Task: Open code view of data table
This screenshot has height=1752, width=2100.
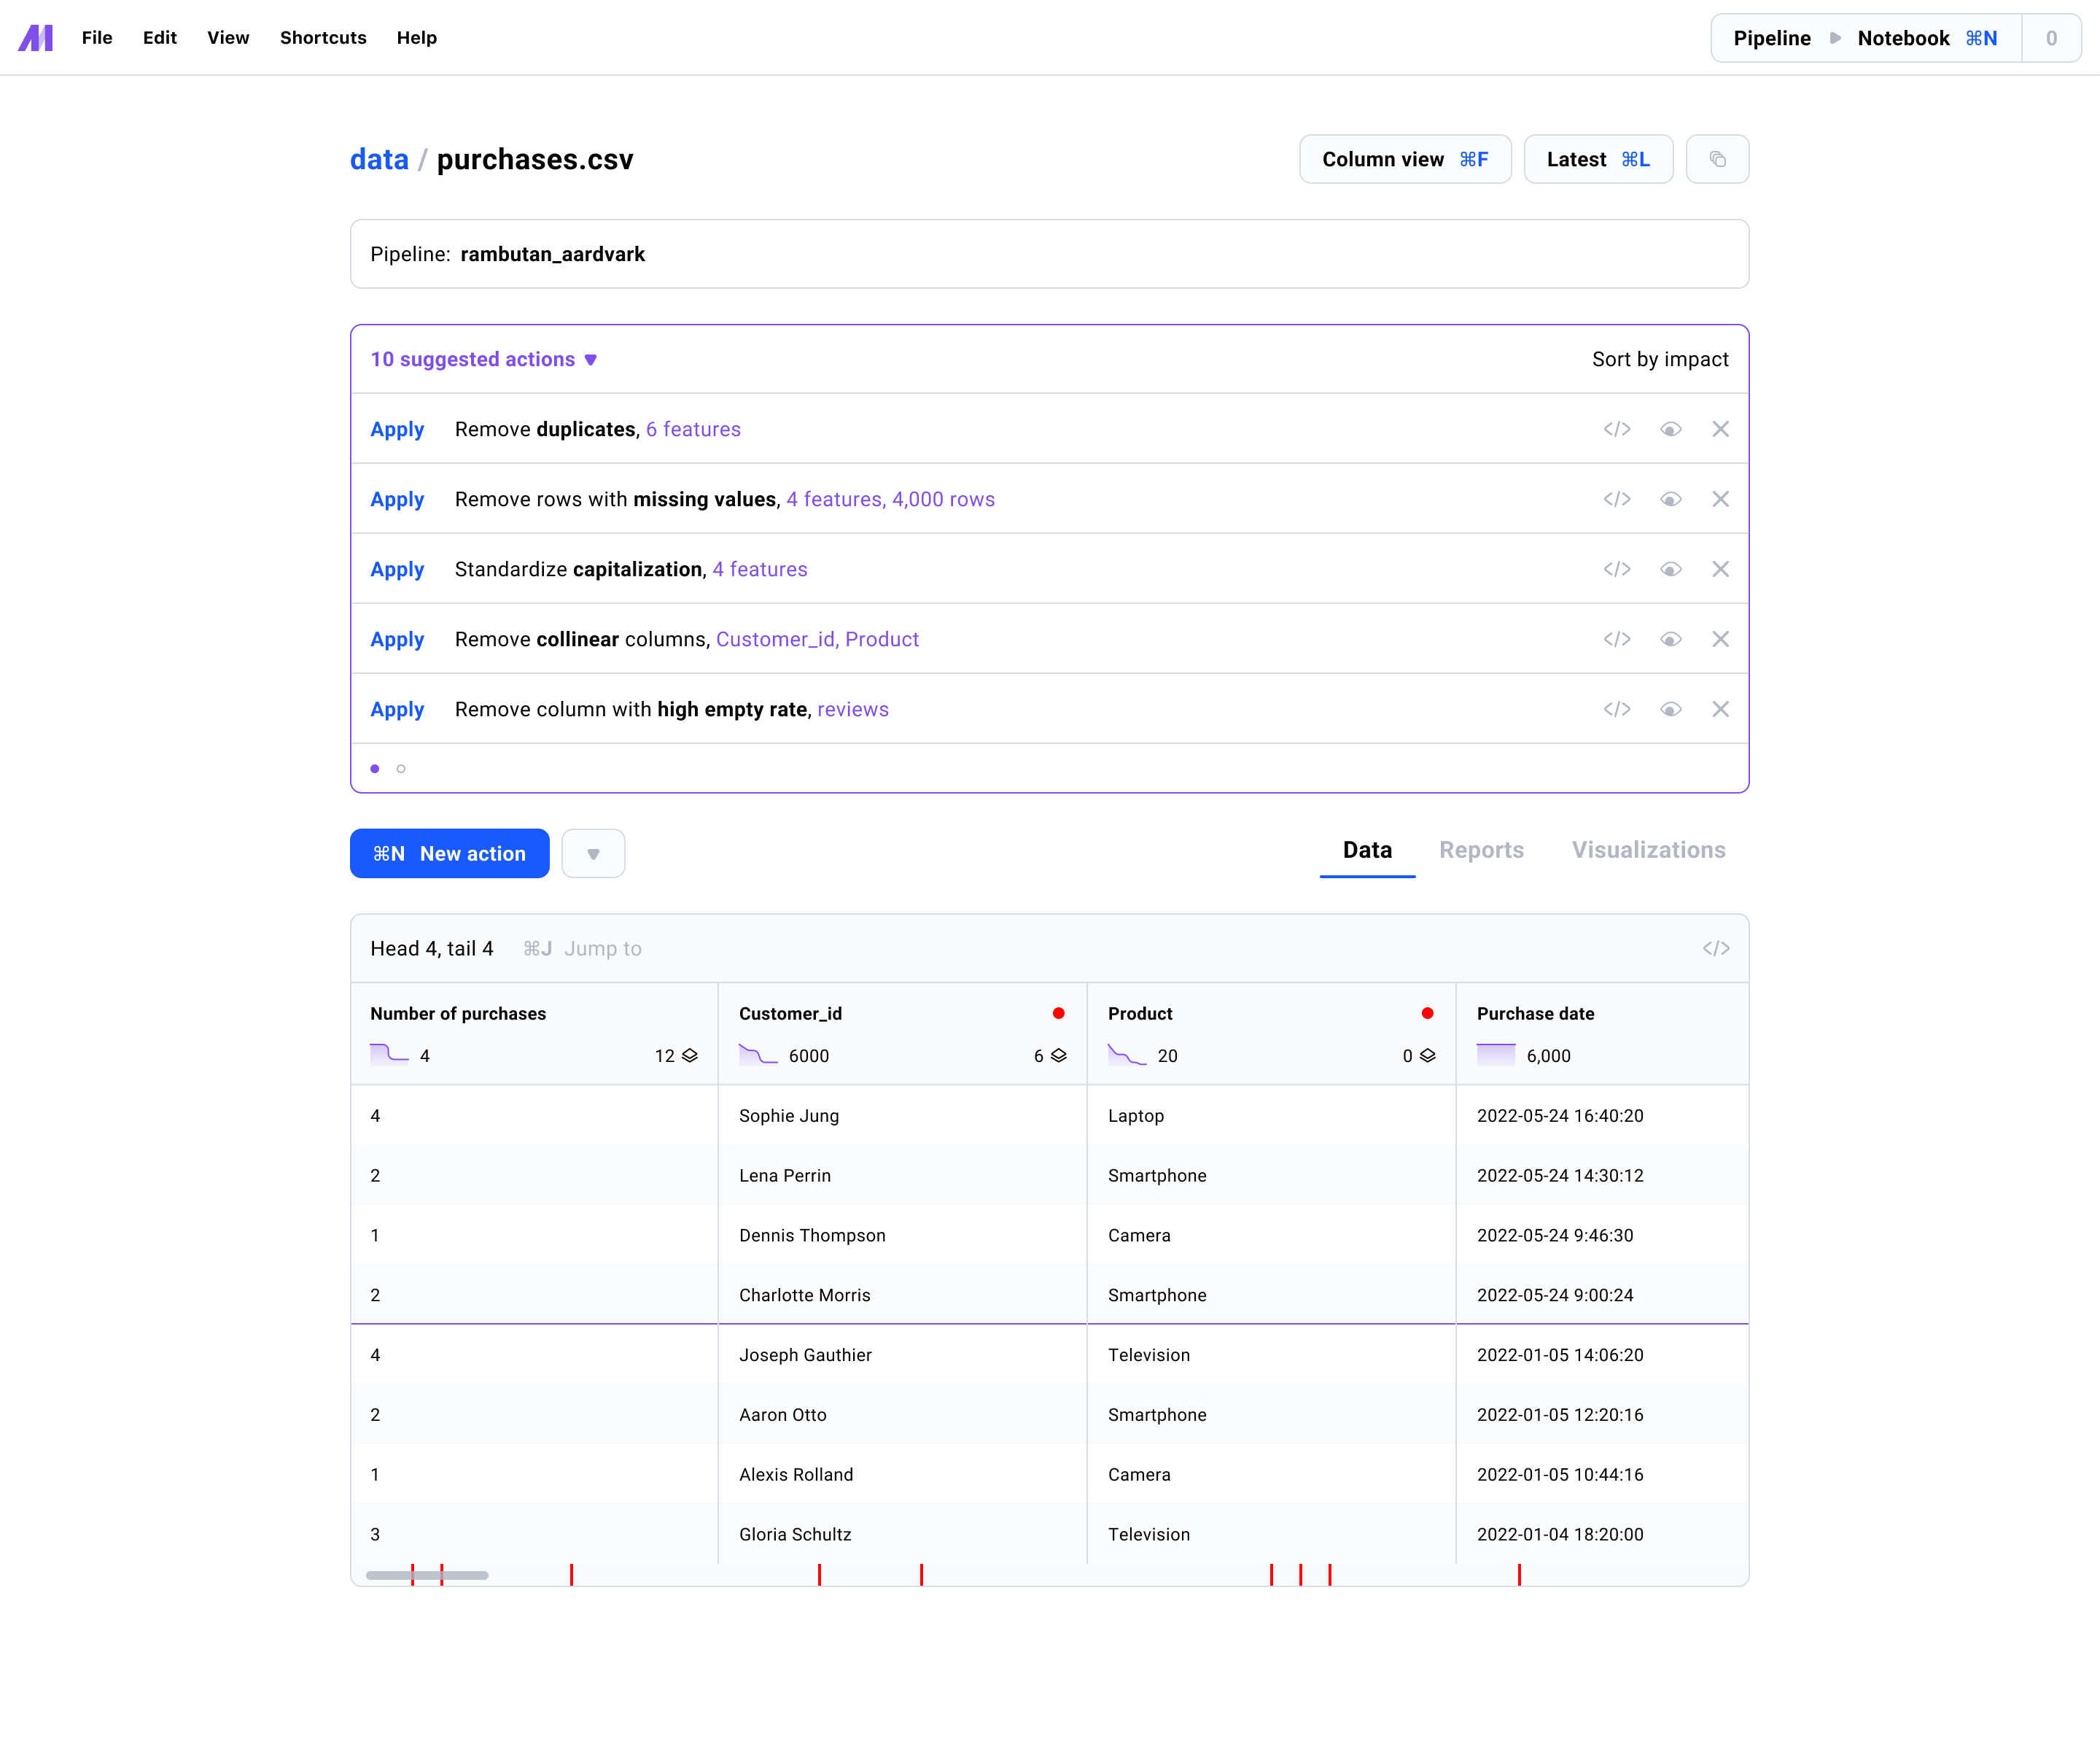Action: pos(1715,948)
